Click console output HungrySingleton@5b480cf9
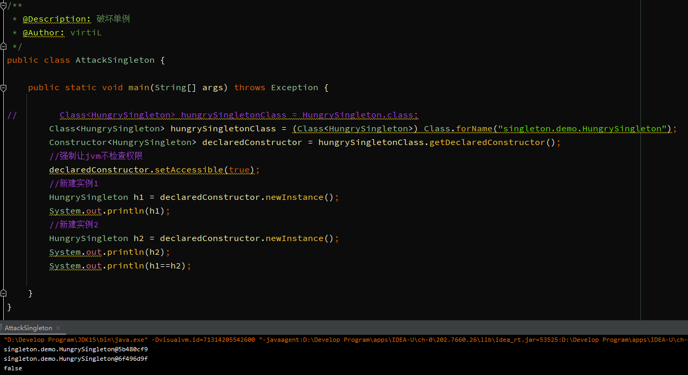This screenshot has width=688, height=375. pyautogui.click(x=76, y=349)
